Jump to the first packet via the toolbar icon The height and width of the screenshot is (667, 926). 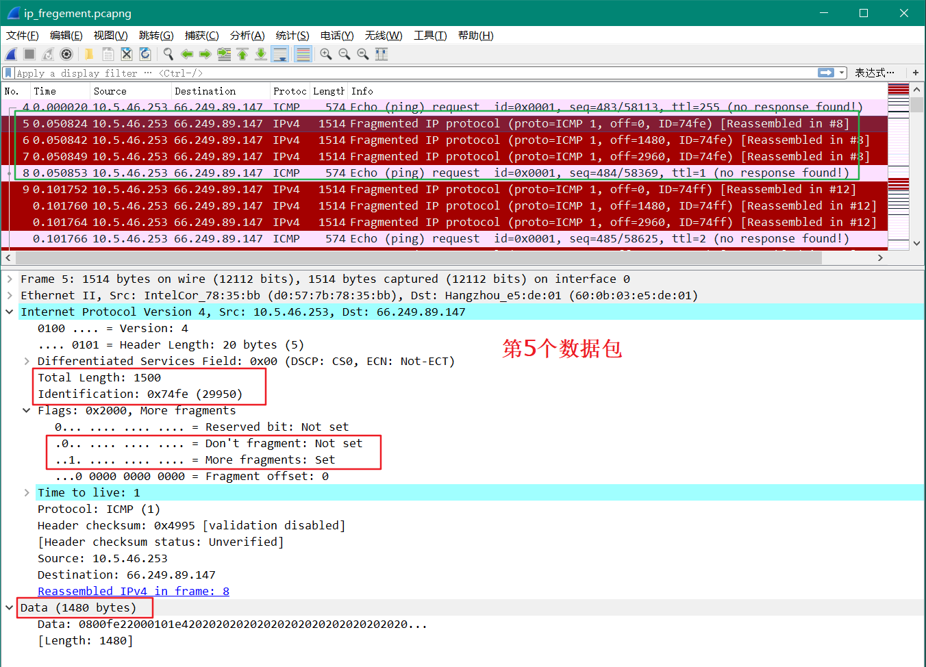242,54
